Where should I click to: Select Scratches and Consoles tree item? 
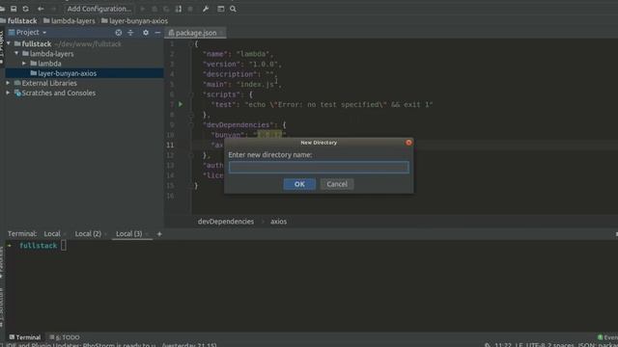coord(58,93)
